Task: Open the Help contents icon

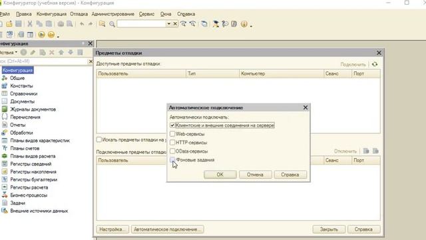Action: [234, 24]
